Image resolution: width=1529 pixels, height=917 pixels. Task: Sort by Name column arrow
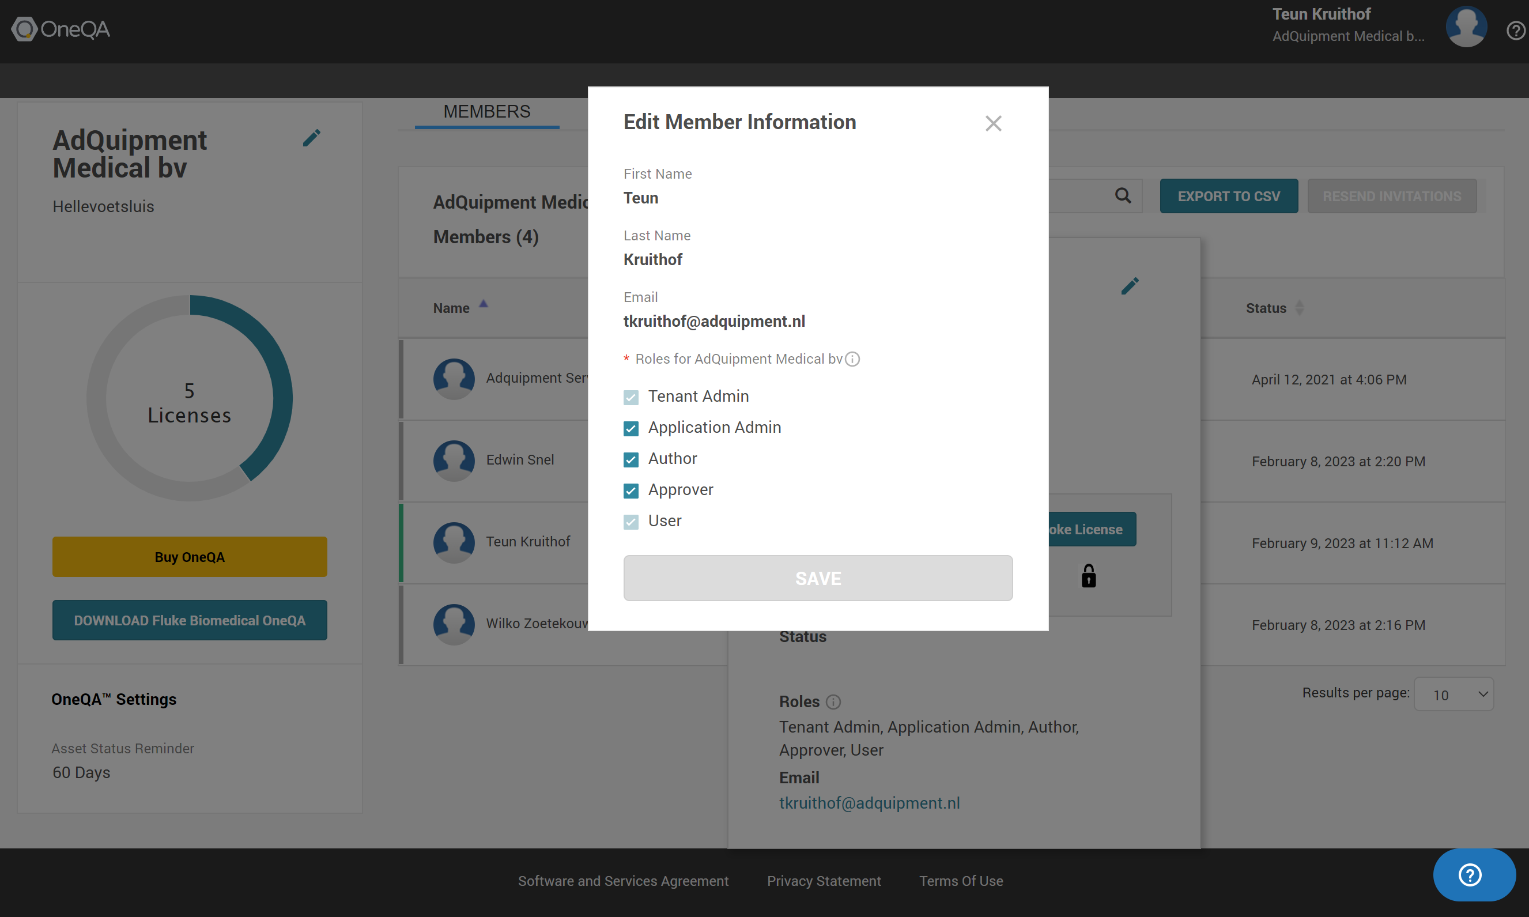coord(484,304)
